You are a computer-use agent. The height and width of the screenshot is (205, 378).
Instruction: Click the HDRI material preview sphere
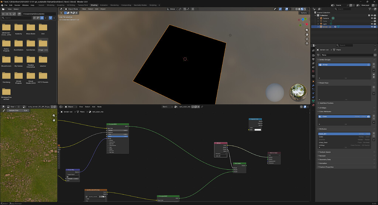(298, 92)
